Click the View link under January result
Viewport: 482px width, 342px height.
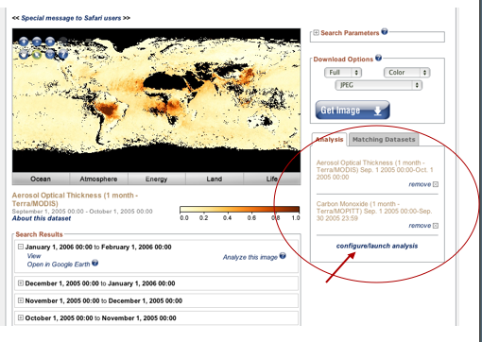34,256
